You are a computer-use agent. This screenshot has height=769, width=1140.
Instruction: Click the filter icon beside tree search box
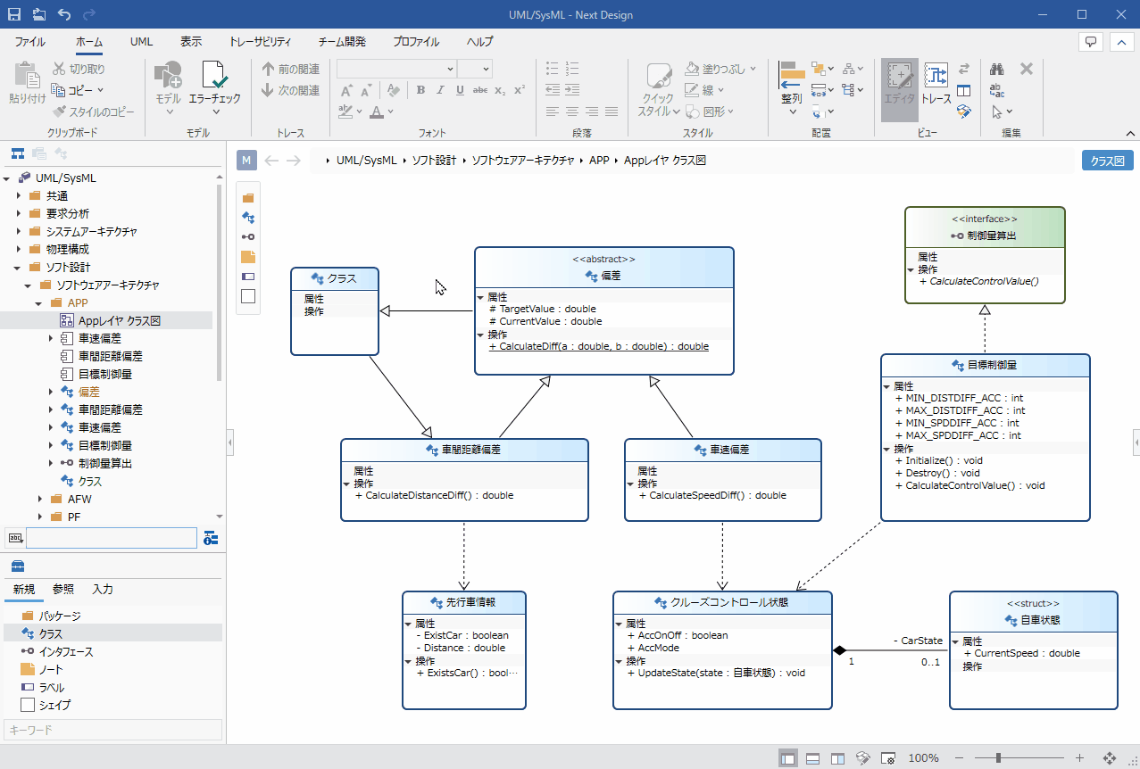[210, 538]
